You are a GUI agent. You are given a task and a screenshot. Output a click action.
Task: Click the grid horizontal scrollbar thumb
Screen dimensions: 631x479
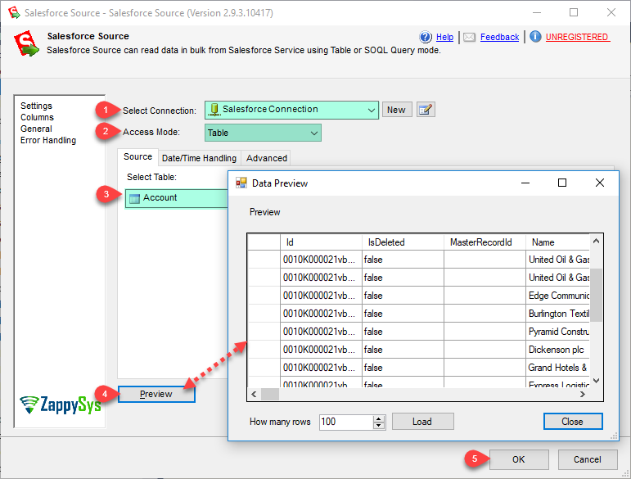pos(270,394)
